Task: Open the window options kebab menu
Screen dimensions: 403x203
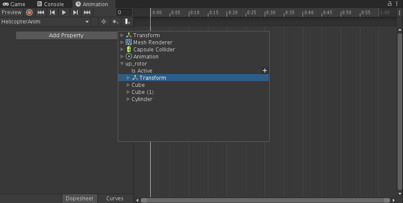Action: pos(397,4)
